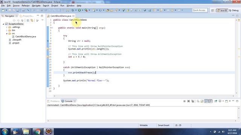The image size is (241, 135).
Task: Click the New Java Class icon
Action: coord(100,10)
